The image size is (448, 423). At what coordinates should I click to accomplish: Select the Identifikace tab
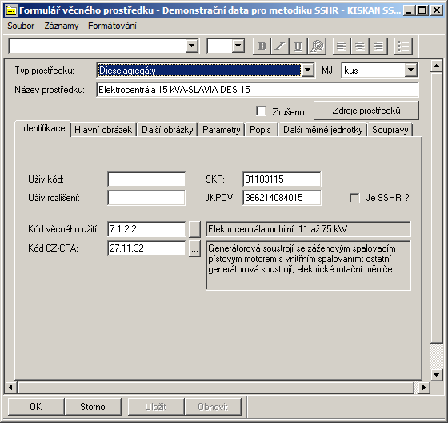[42, 128]
